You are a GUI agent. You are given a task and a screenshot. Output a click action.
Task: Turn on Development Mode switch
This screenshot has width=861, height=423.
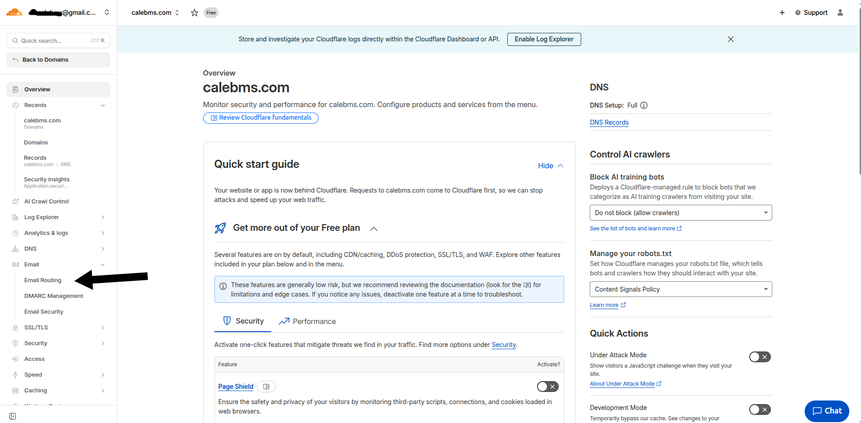click(x=760, y=409)
